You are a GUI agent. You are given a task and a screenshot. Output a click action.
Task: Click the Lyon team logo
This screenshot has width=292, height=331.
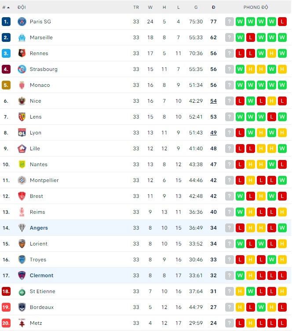point(22,133)
